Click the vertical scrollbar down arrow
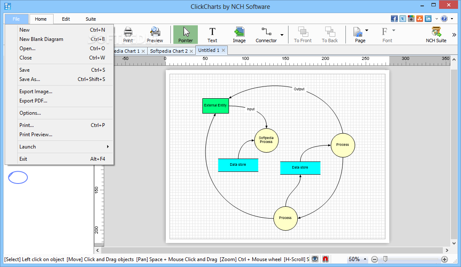461x267 pixels. click(454, 243)
